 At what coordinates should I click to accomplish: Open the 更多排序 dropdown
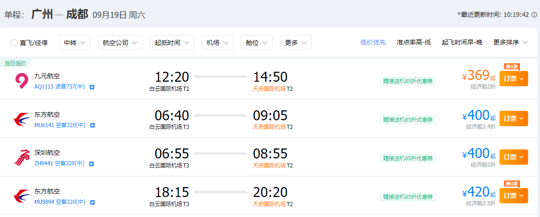pos(510,43)
